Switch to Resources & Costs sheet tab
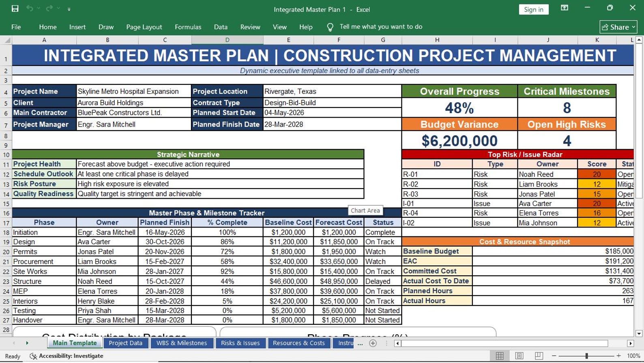The width and height of the screenshot is (644, 363). (299, 343)
